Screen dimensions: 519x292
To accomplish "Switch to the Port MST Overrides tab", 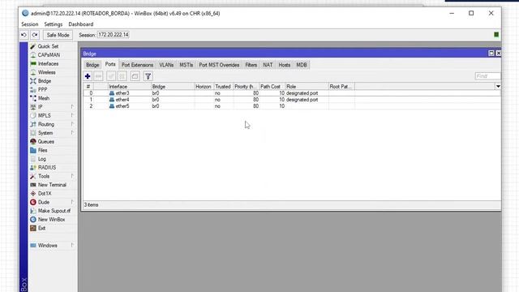I will pyautogui.click(x=219, y=65).
